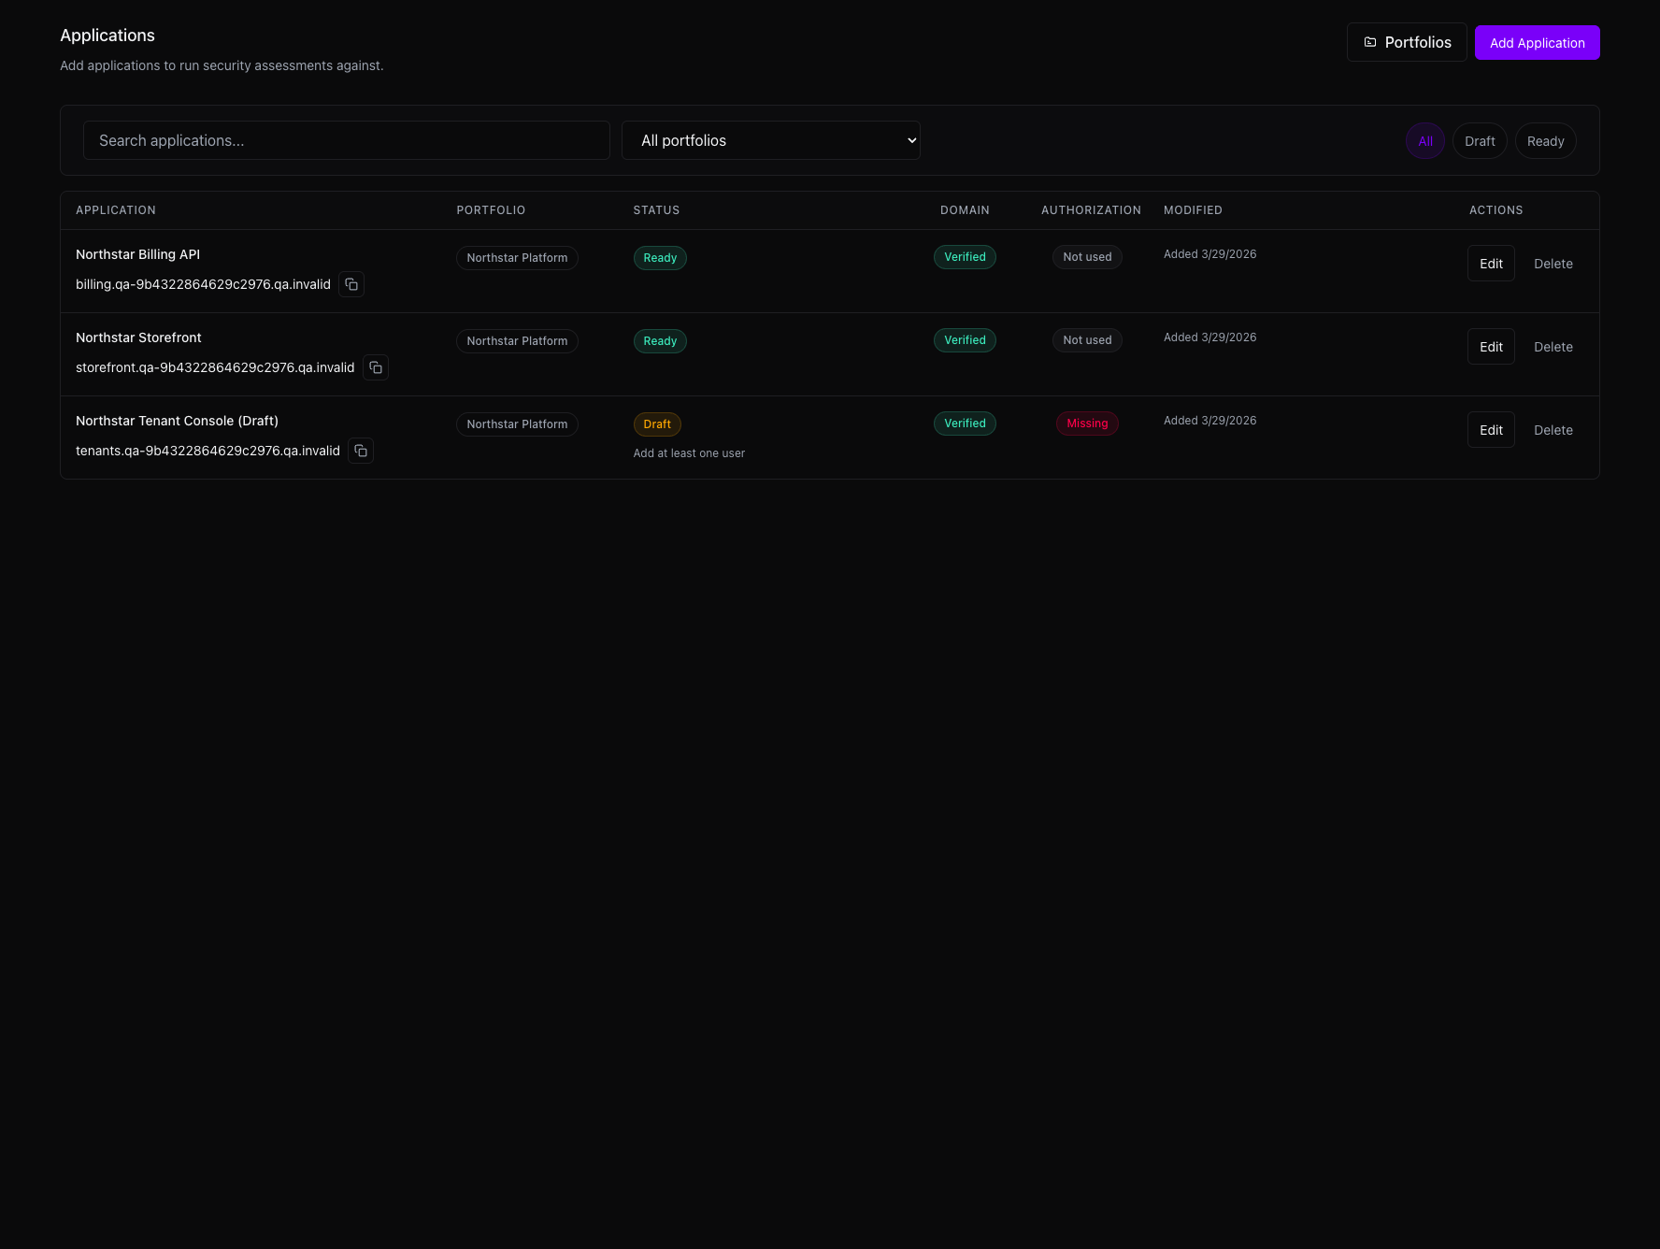Click the Ready status badge for Storefront
1660x1249 pixels.
tap(660, 341)
